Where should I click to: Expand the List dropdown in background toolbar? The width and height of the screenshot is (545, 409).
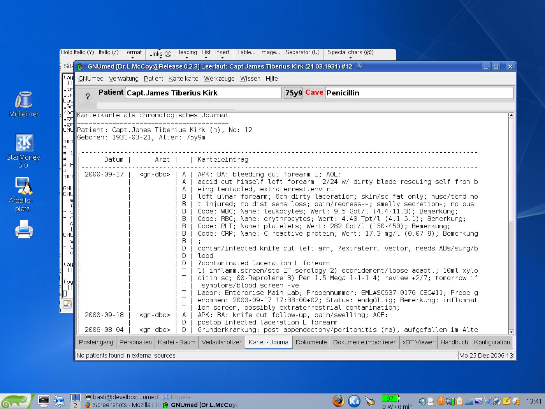pyautogui.click(x=206, y=54)
